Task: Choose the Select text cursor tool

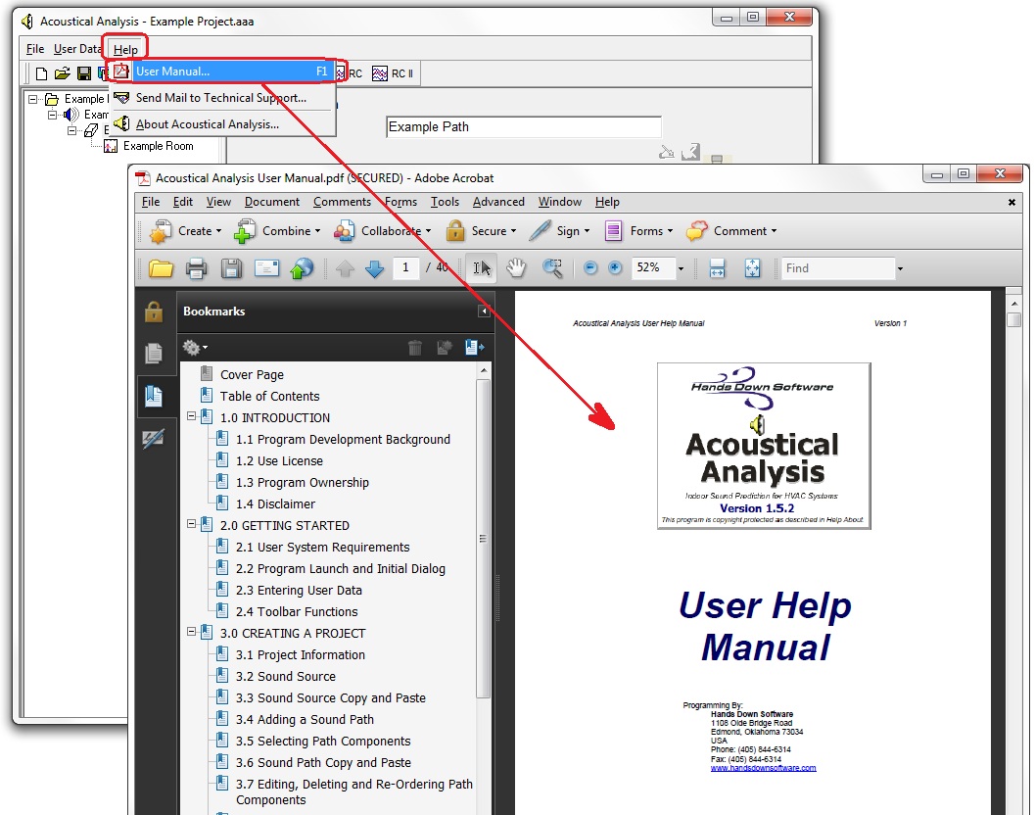Action: tap(482, 268)
